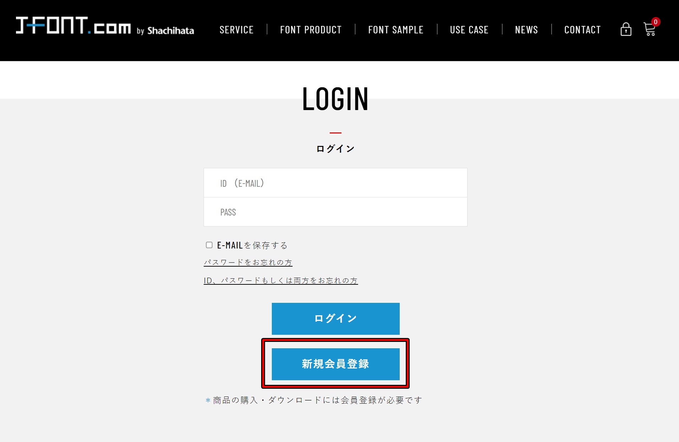Click the padlock login icon
Screen dimensions: 679x442
[626, 29]
